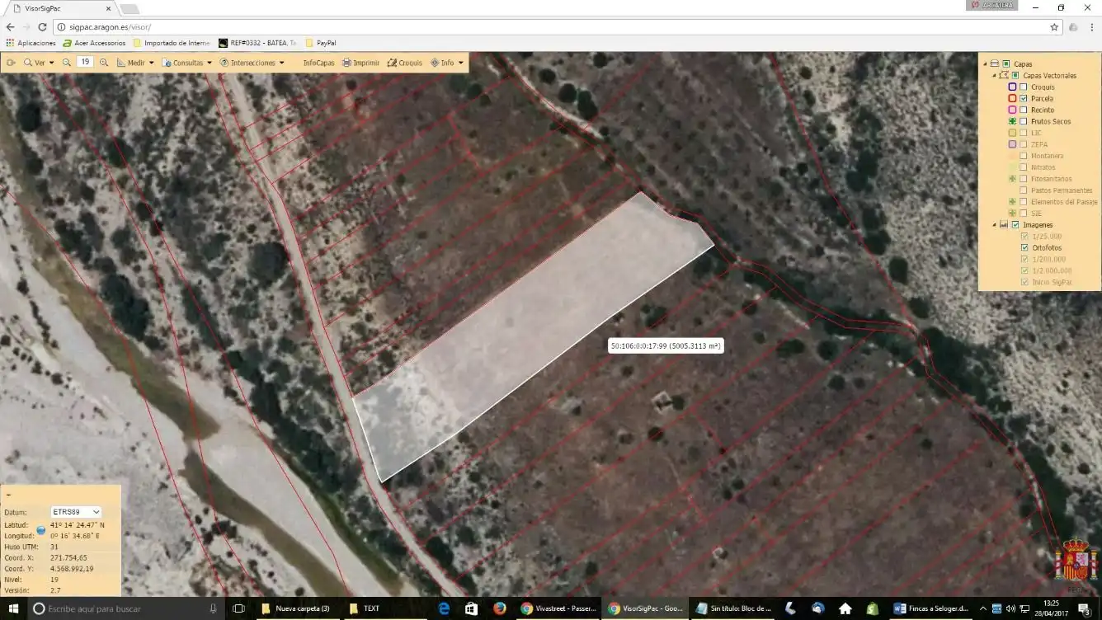Open Firefox from the taskbar
The width and height of the screenshot is (1102, 620).
[x=499, y=608]
